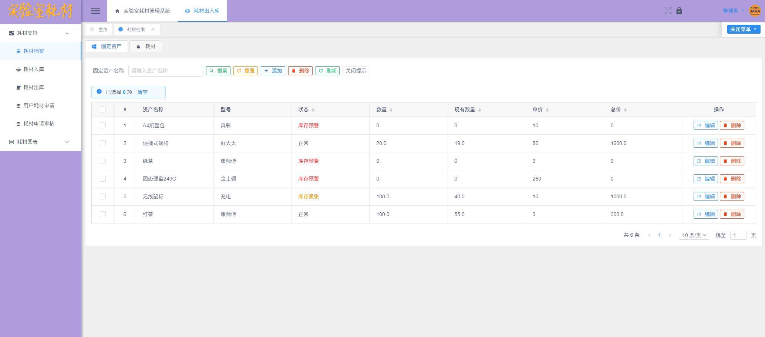Sort by 总价 column sort icon
The height and width of the screenshot is (337, 765).
pos(626,110)
